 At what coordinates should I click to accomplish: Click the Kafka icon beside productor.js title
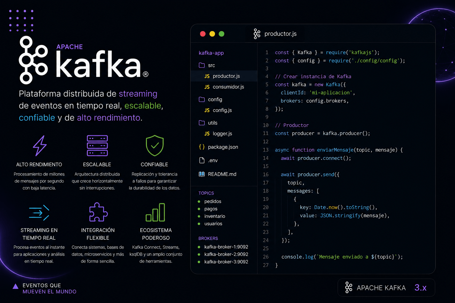(x=257, y=34)
